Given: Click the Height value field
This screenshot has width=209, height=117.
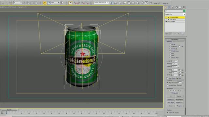Looking at the screenshot, I should [x=174, y=66].
